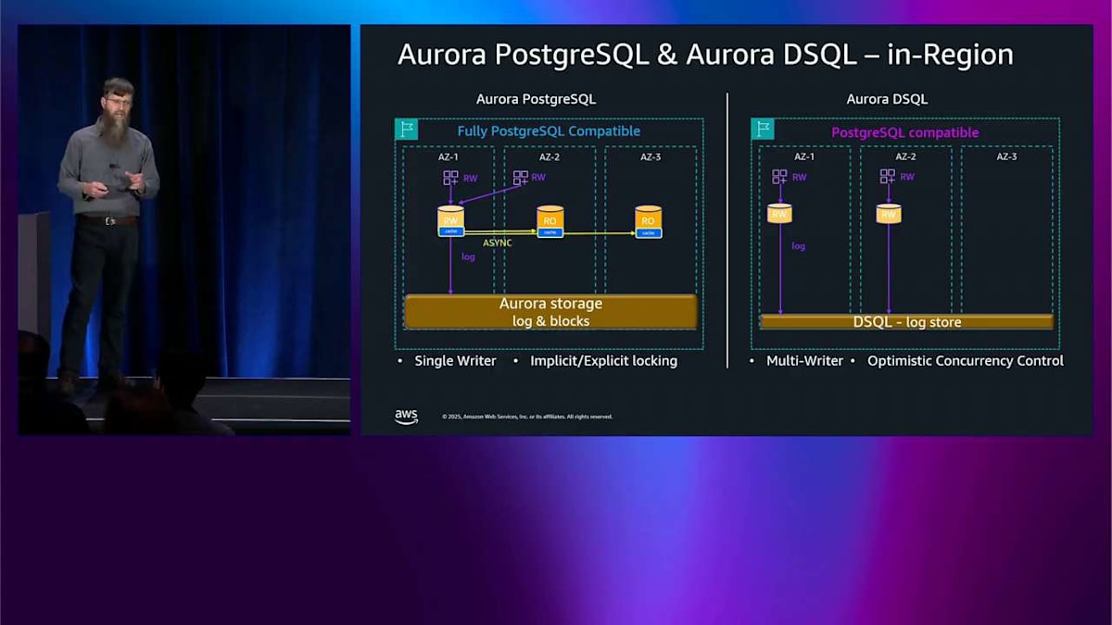Click the AWS logo on the slide footer
This screenshot has height=625, width=1112.
click(x=406, y=416)
